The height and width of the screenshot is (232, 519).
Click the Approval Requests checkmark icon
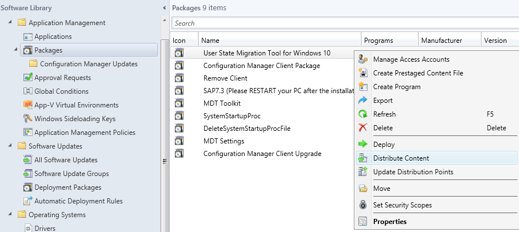(x=28, y=78)
